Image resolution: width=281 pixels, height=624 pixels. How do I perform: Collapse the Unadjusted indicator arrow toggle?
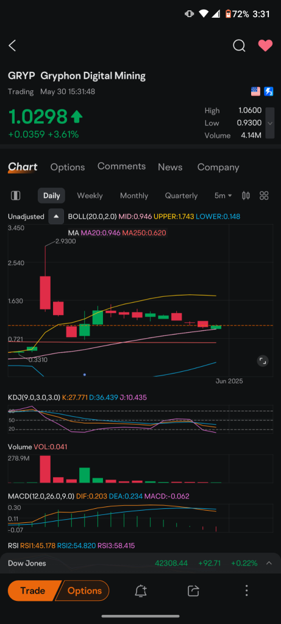click(x=56, y=216)
